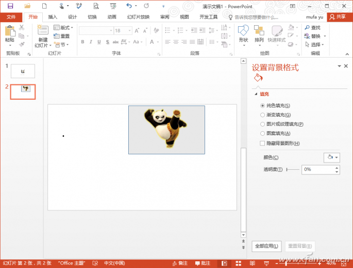Click the zoom in plus button
This screenshot has width=353, height=268.
pos(319,263)
